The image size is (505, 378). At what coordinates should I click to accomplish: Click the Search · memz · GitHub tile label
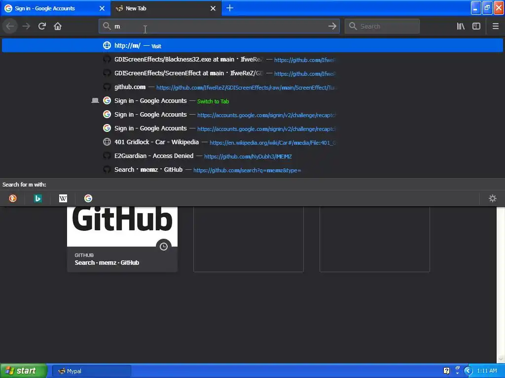point(107,263)
